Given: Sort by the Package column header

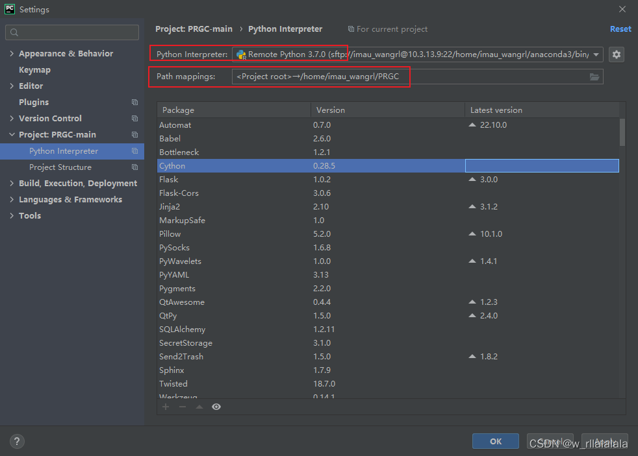Looking at the screenshot, I should pyautogui.click(x=234, y=110).
